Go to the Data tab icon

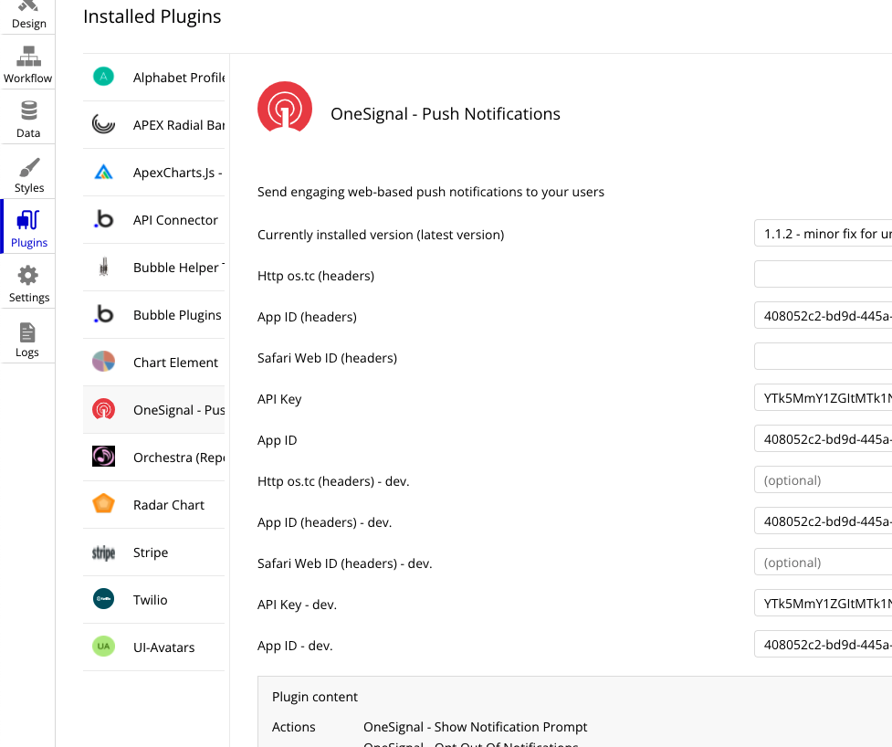[28, 111]
